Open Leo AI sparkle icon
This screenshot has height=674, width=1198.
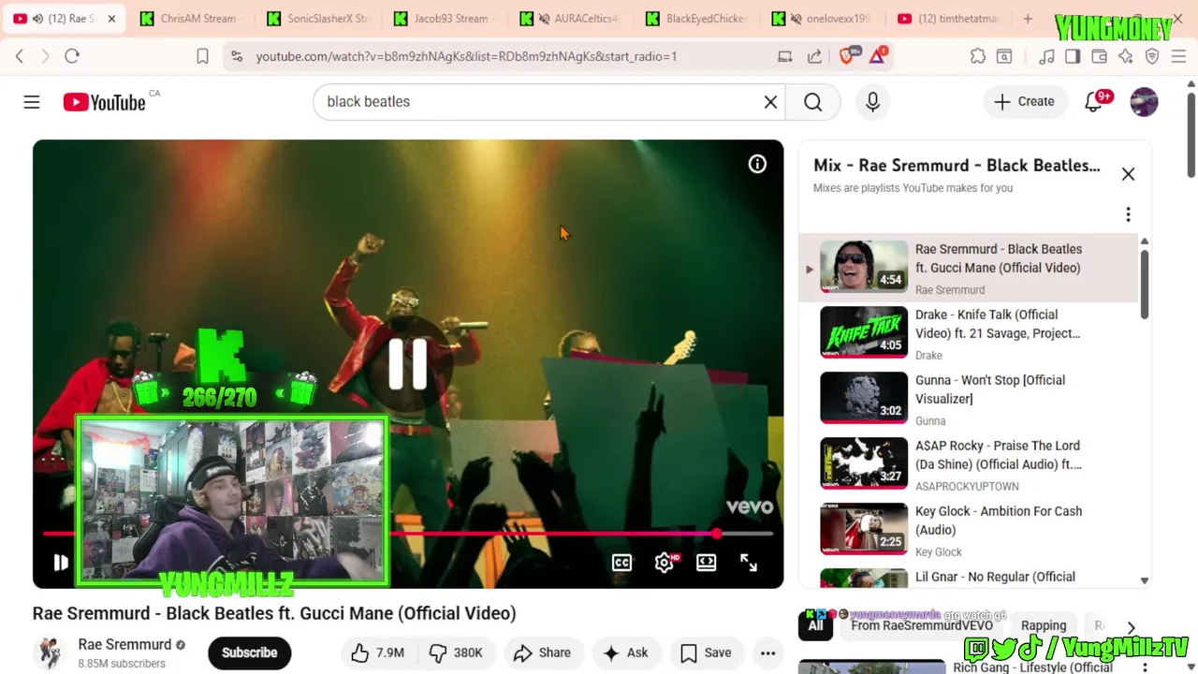1126,56
